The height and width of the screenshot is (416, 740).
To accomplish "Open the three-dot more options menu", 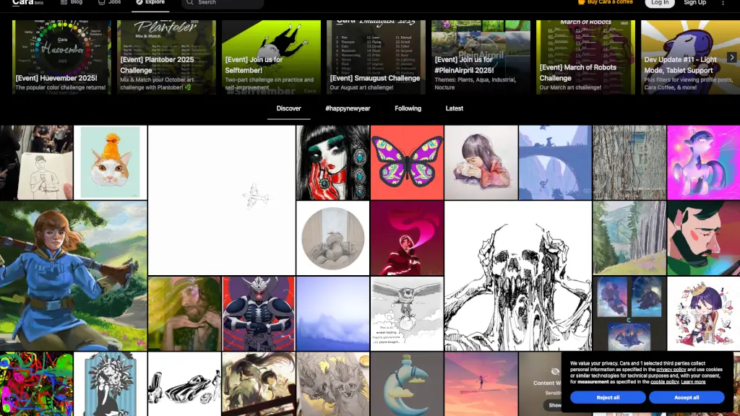I will pyautogui.click(x=723, y=3).
